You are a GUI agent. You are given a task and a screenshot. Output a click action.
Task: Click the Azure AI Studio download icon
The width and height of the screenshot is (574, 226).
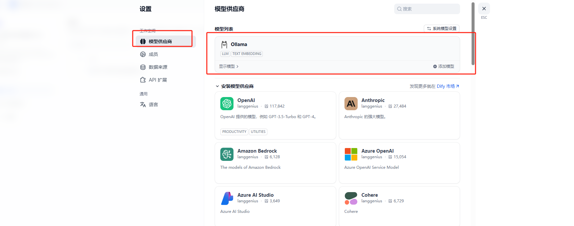(x=266, y=201)
